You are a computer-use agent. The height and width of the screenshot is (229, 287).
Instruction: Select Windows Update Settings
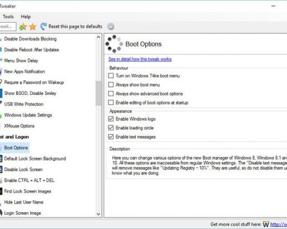click(28, 115)
